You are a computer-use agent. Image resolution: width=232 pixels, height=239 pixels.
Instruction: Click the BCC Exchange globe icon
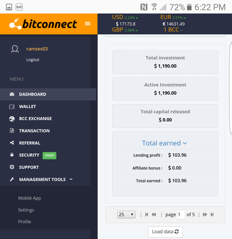tap(12, 119)
